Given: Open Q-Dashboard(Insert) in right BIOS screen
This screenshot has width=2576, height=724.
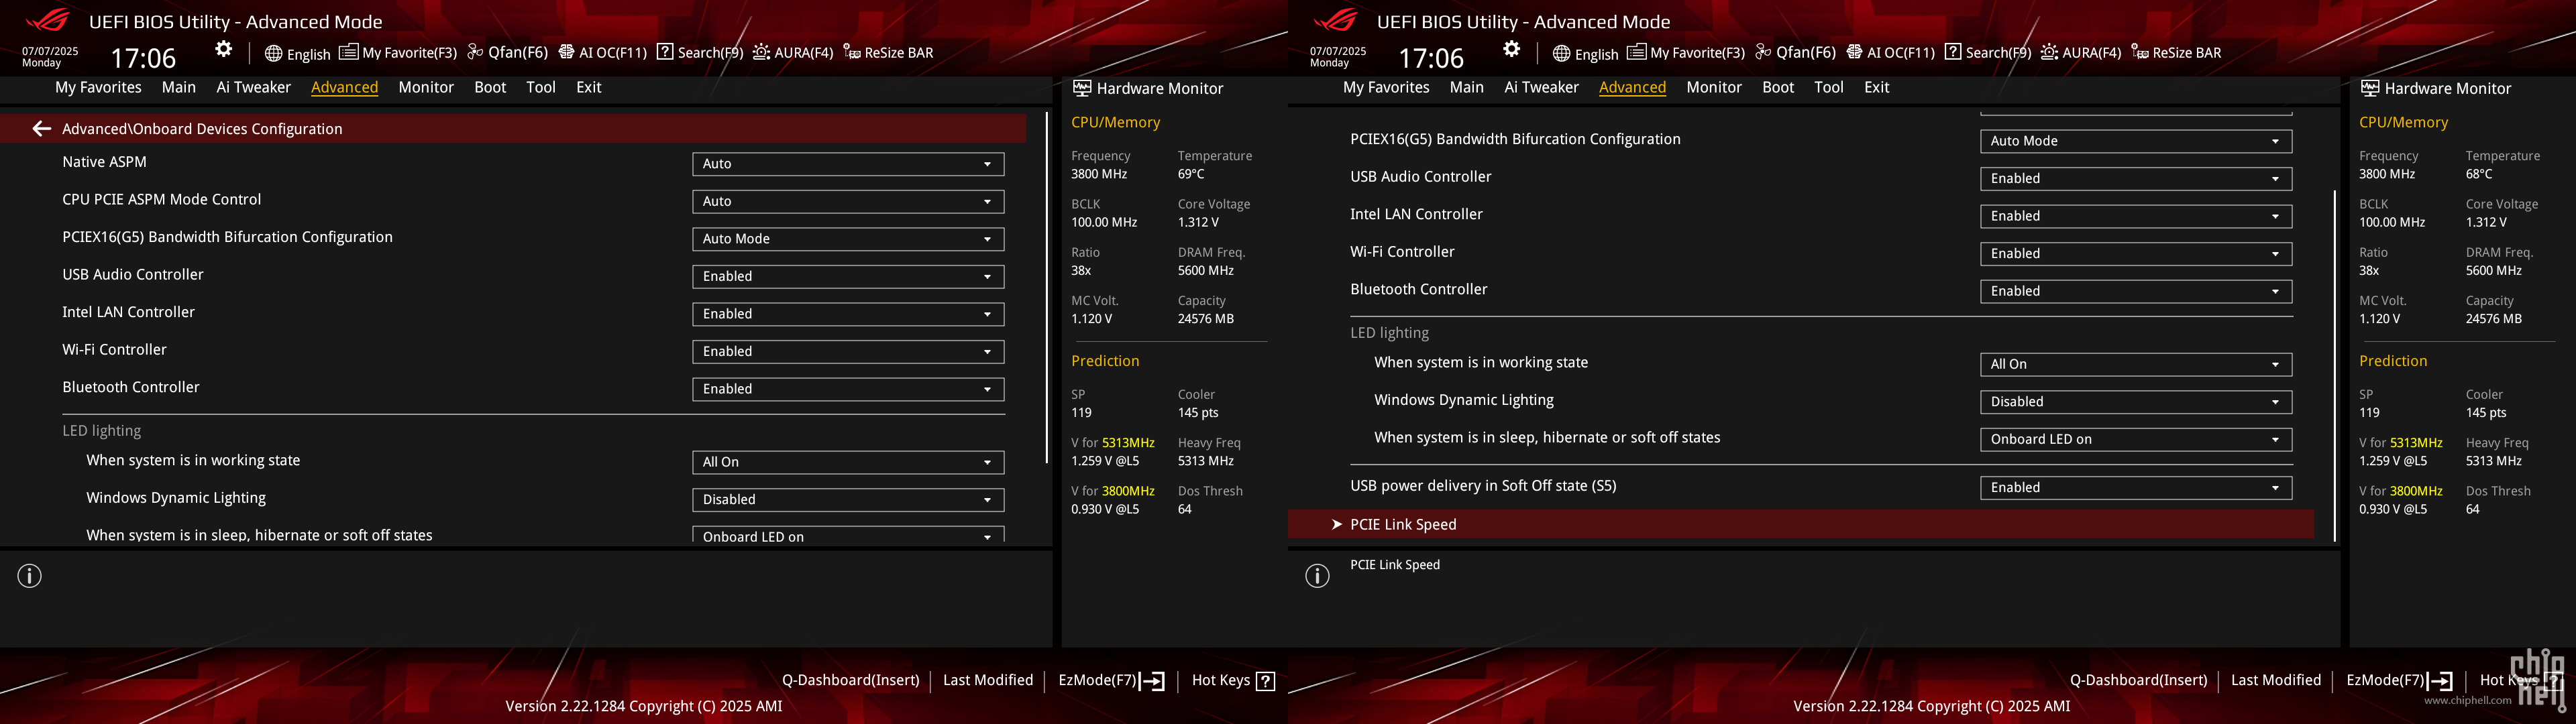Looking at the screenshot, I should (2138, 680).
